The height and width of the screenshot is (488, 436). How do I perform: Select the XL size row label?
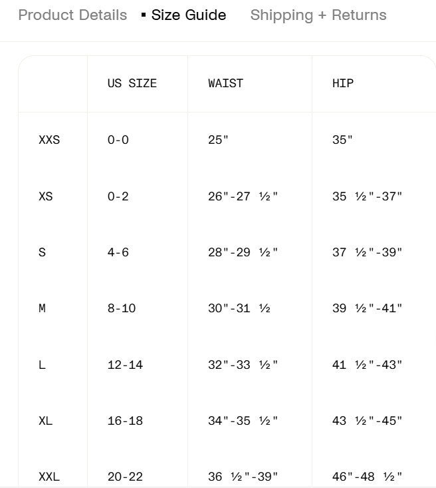click(46, 421)
